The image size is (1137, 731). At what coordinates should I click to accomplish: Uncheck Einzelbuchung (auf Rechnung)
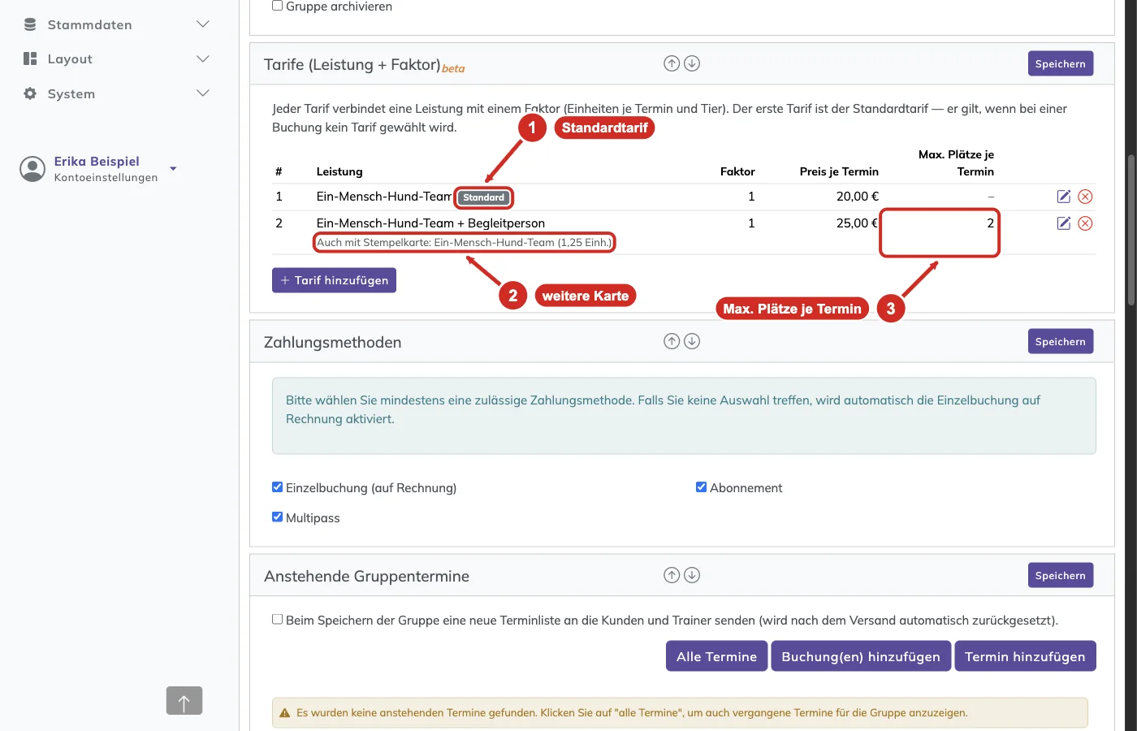click(x=278, y=487)
